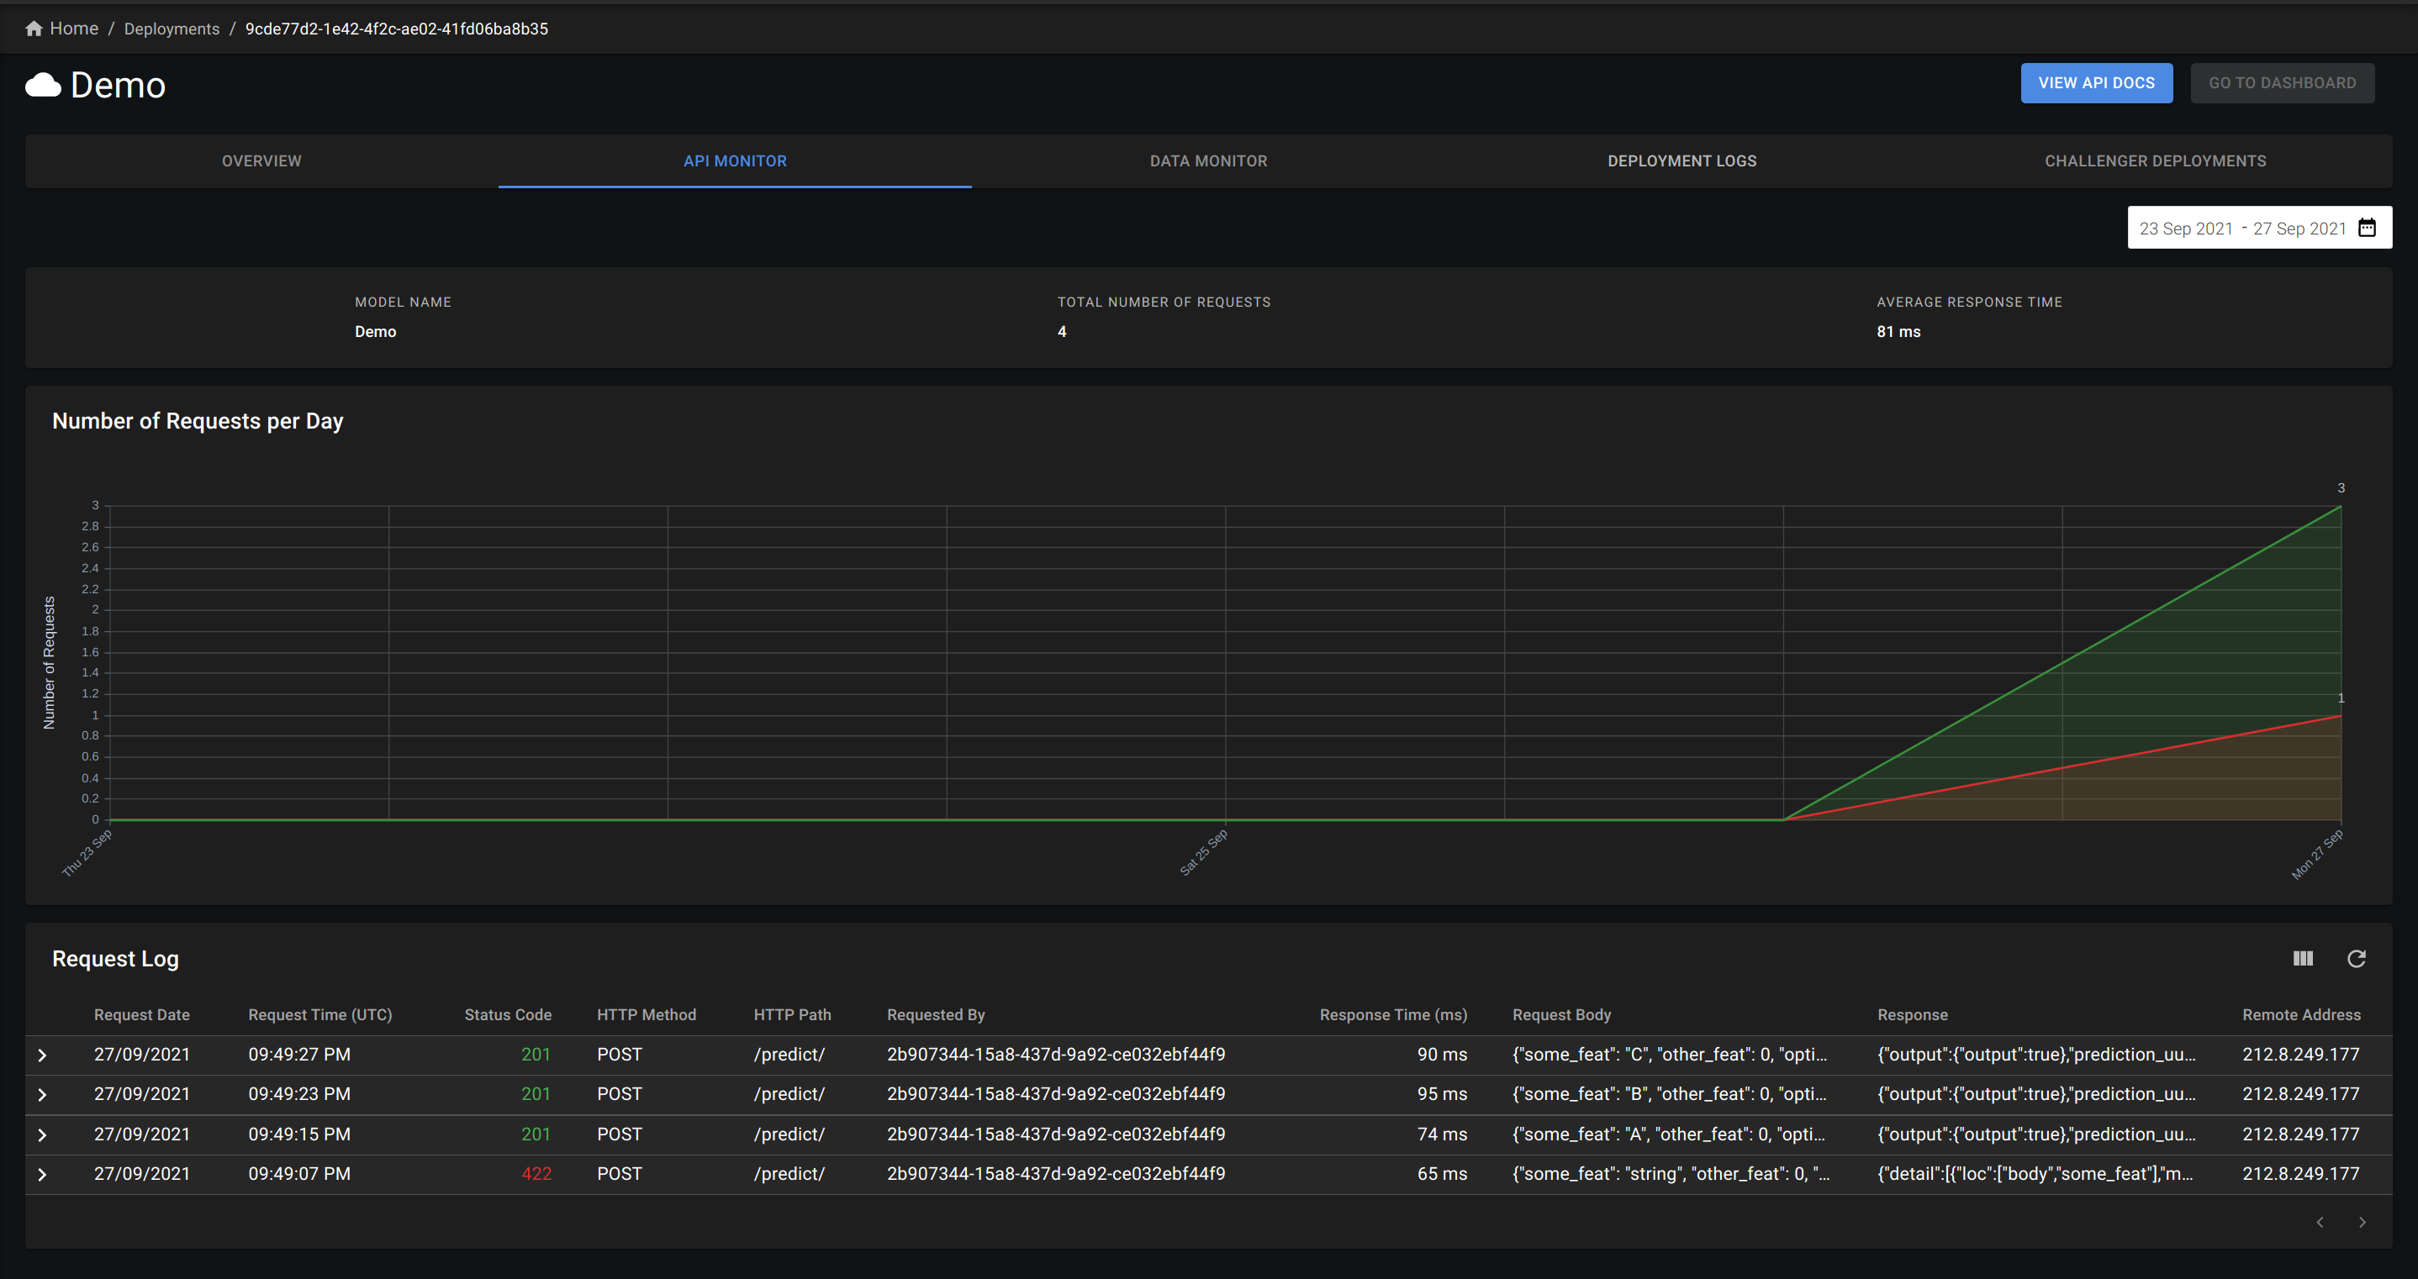Switch to the Overview tab
This screenshot has height=1279, width=2418.
coord(261,161)
